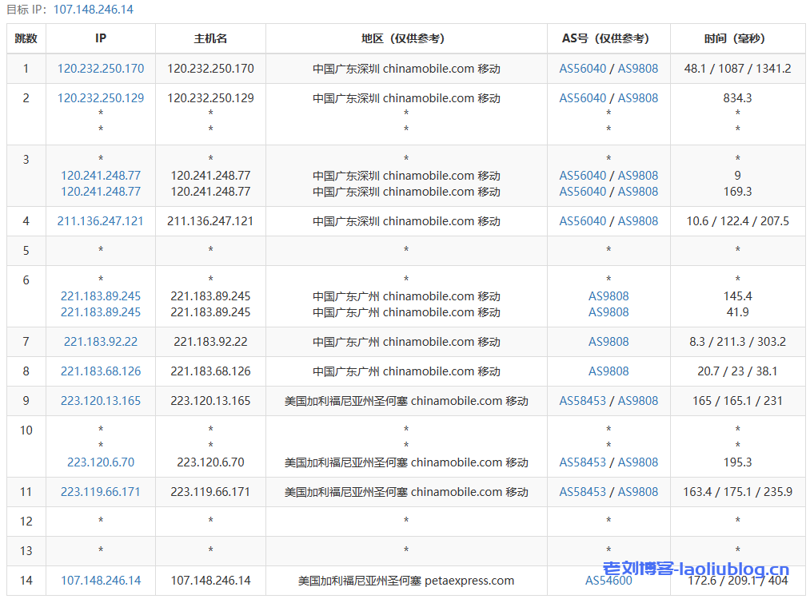
Task: Click the AS9808 link in hop 11 row
Action: tap(638, 492)
